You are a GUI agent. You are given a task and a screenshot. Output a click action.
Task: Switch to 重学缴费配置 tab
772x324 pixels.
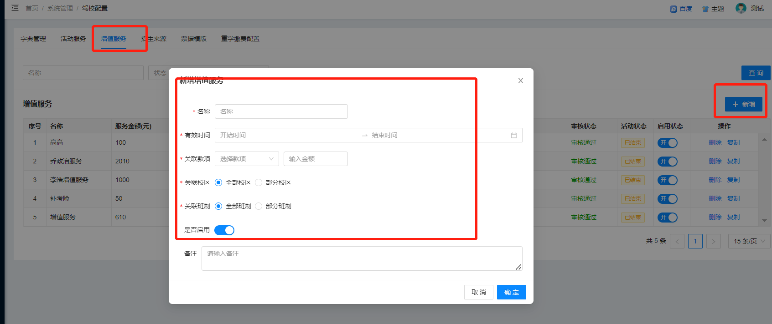[240, 39]
